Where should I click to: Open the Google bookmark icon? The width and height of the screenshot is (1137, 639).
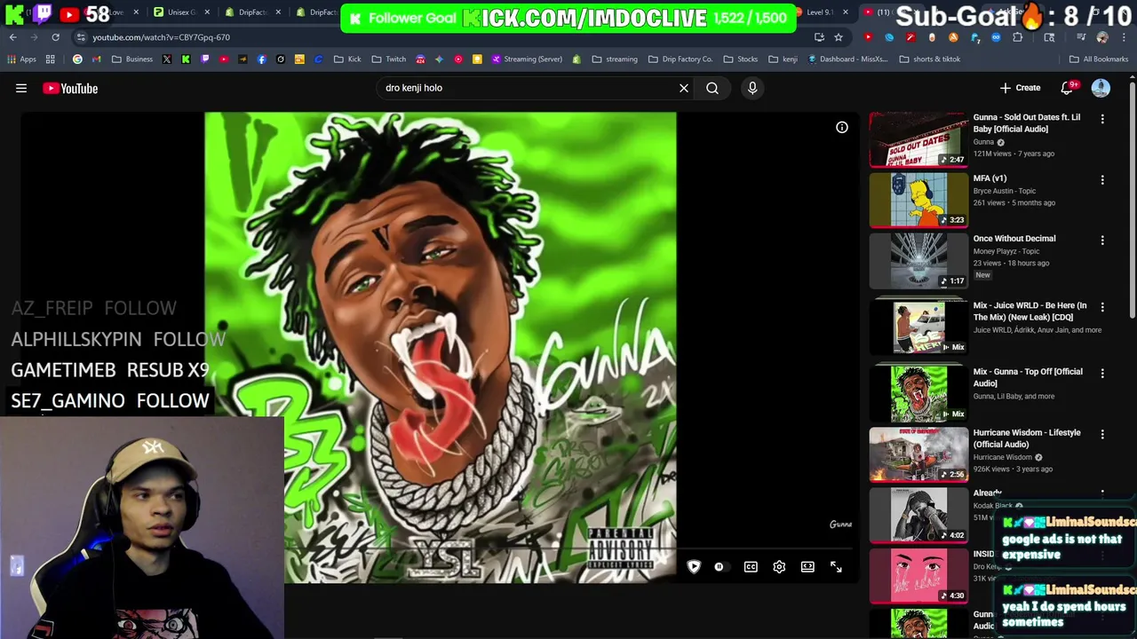pos(77,59)
